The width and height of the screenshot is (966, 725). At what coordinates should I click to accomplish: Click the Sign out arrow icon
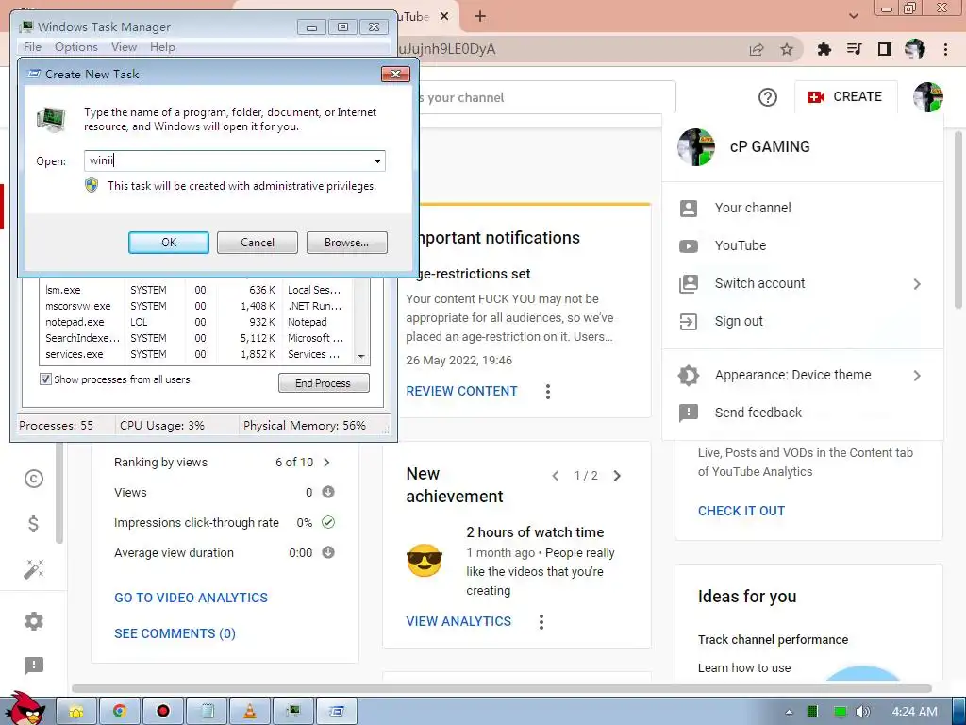click(x=688, y=322)
